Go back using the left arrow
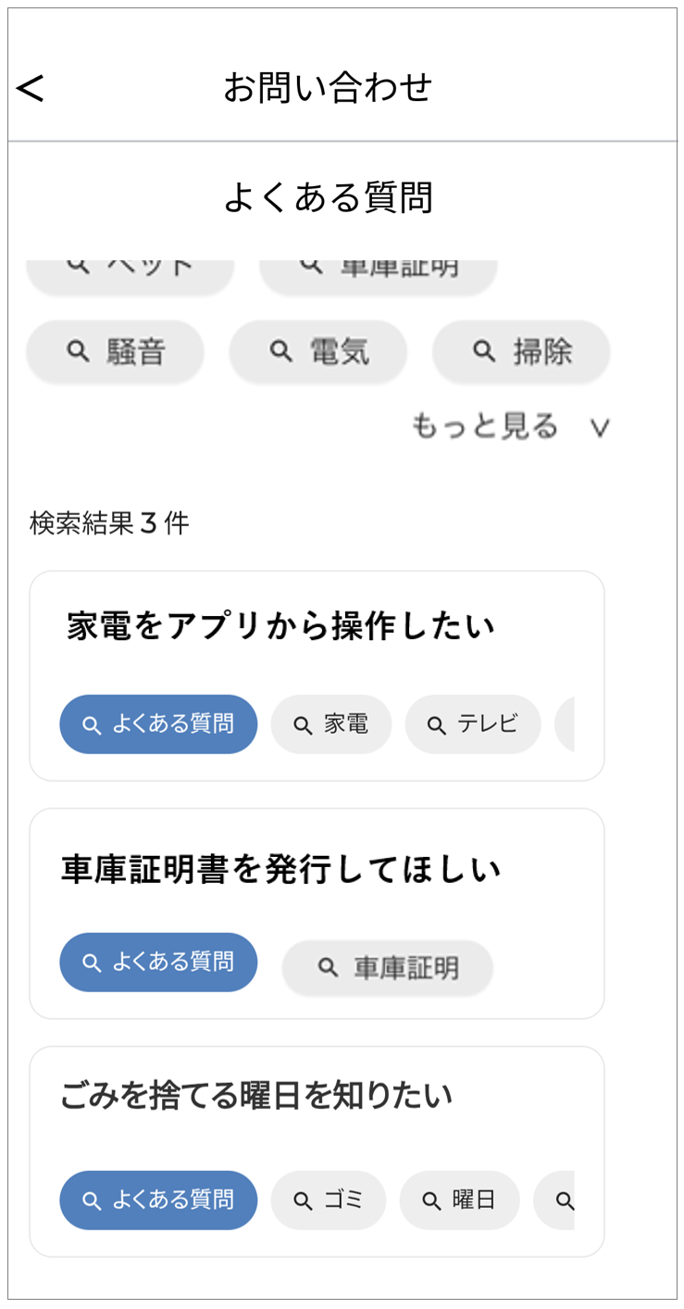684x1309 pixels. pos(31,88)
